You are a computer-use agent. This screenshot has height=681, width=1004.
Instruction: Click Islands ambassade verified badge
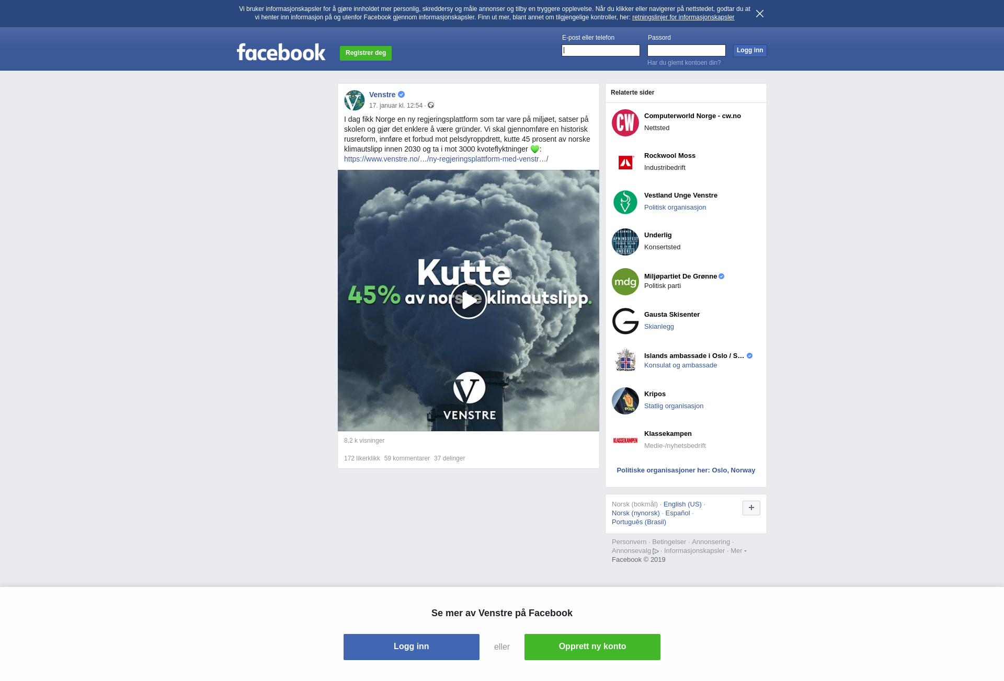(750, 356)
